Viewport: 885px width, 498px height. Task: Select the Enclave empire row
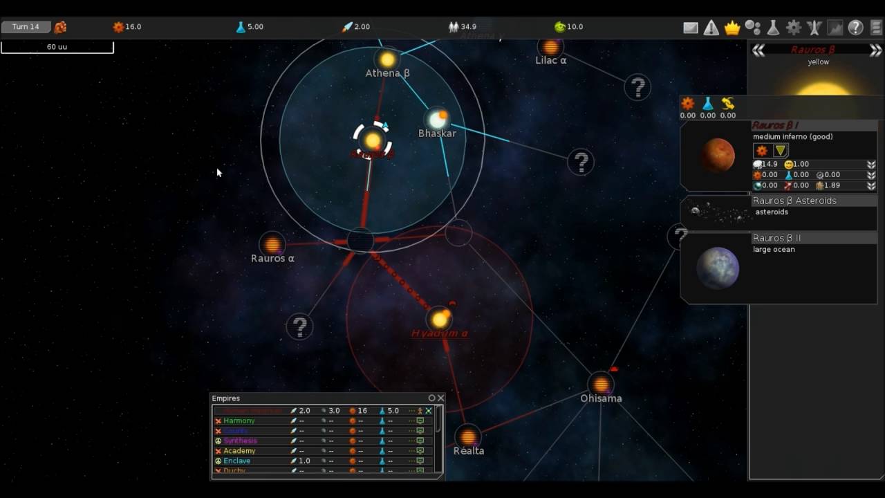click(x=323, y=461)
